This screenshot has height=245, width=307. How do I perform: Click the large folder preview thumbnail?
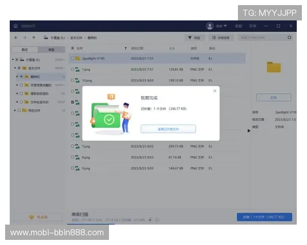coord(274,67)
